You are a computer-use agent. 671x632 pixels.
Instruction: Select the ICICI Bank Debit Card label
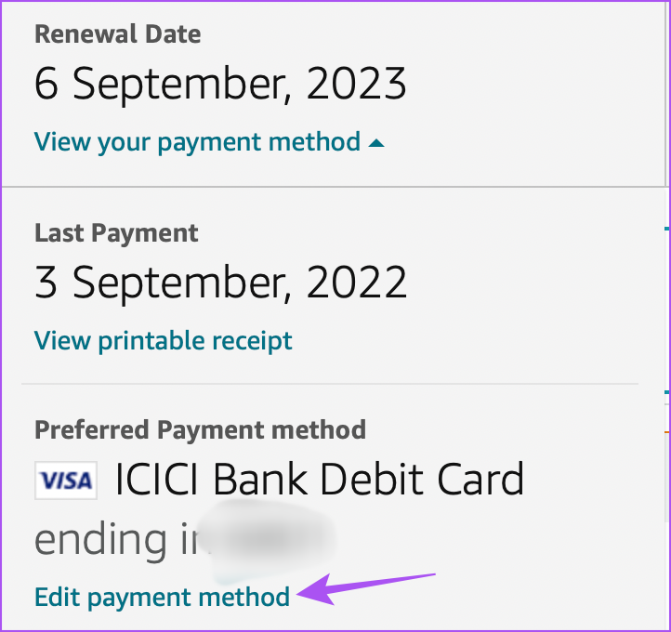(x=320, y=480)
